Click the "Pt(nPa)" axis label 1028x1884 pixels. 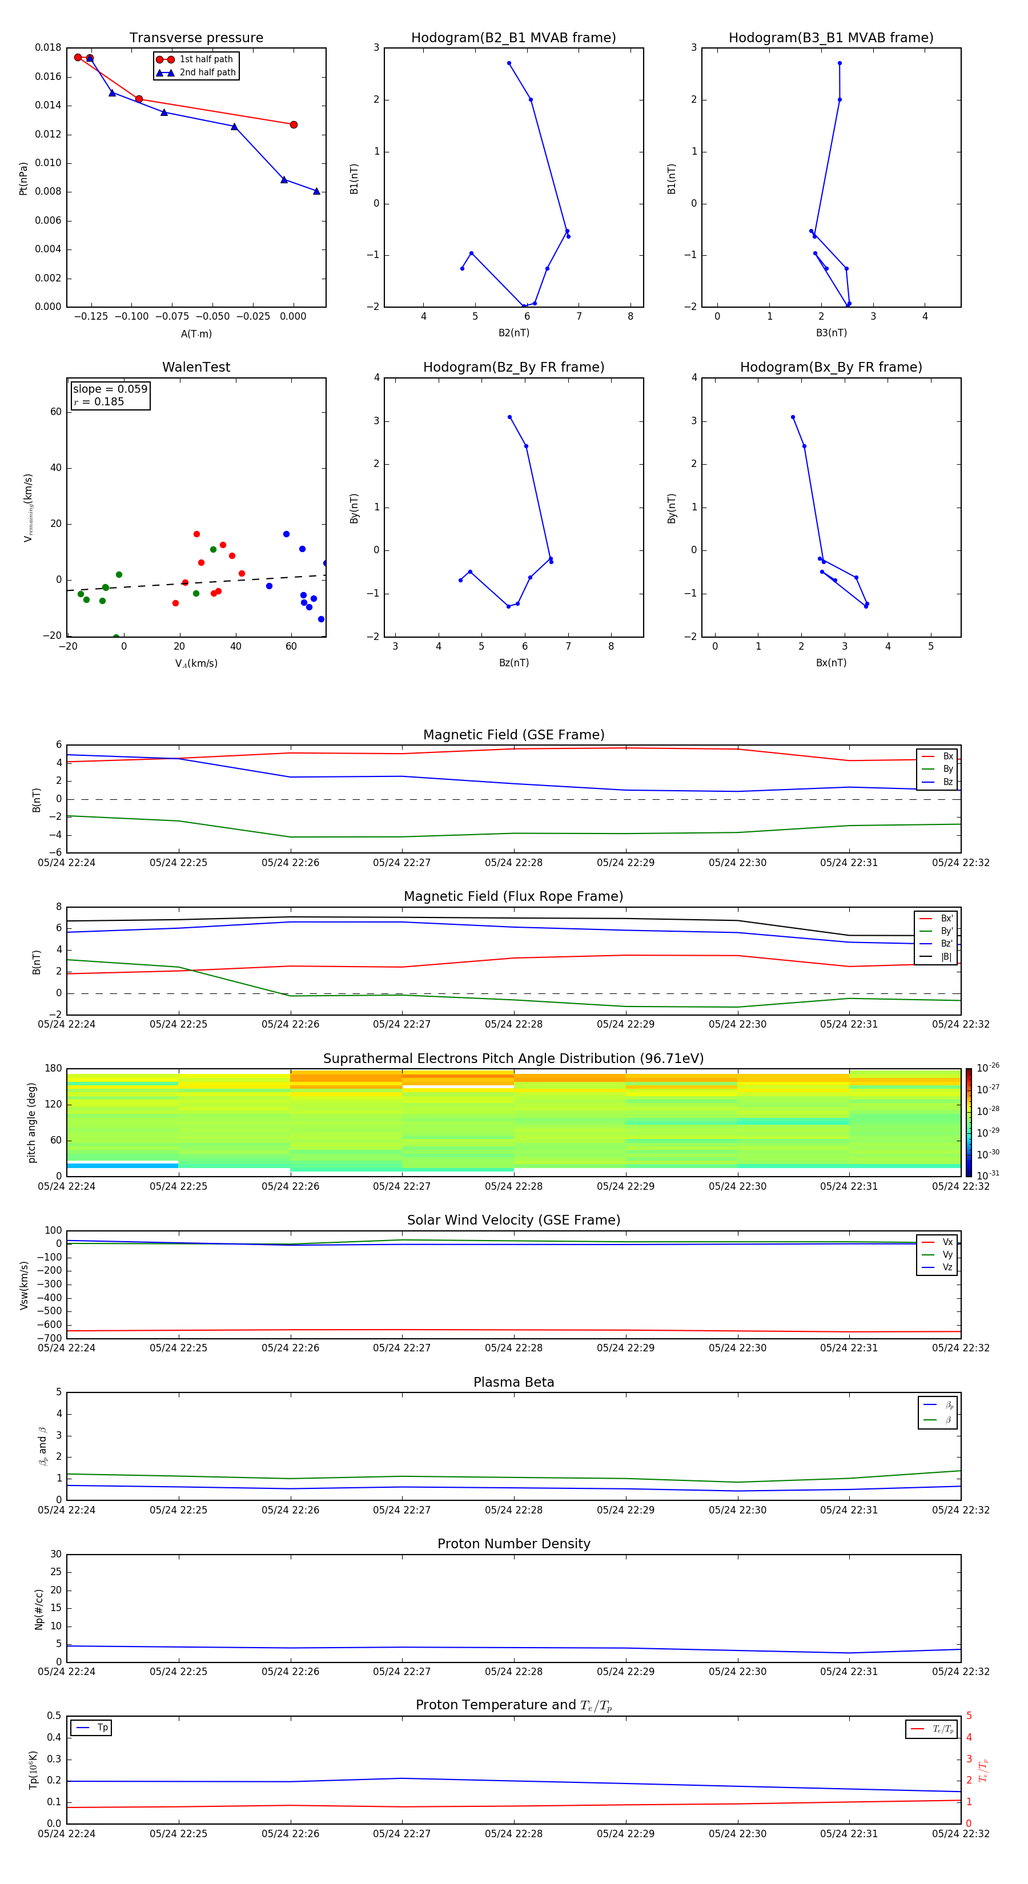click(23, 179)
